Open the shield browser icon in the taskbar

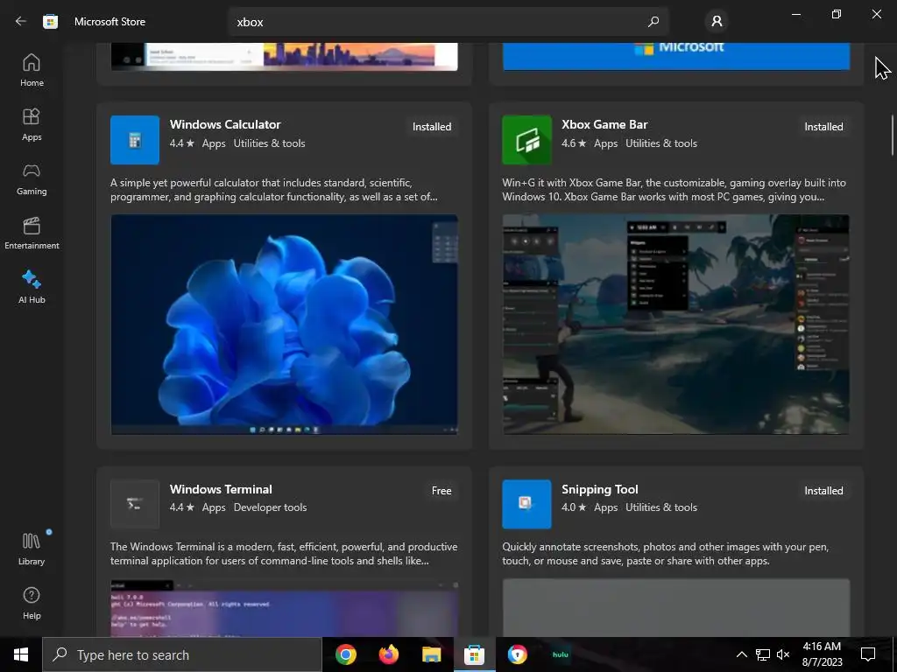[517, 654]
